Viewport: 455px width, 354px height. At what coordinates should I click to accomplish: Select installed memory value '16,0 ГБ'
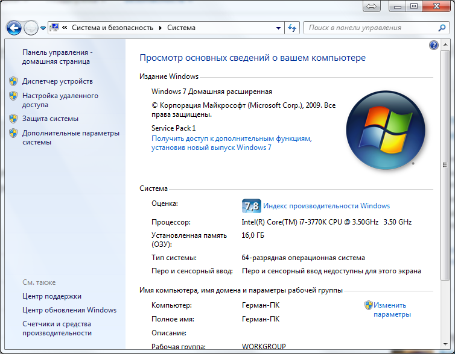253,235
